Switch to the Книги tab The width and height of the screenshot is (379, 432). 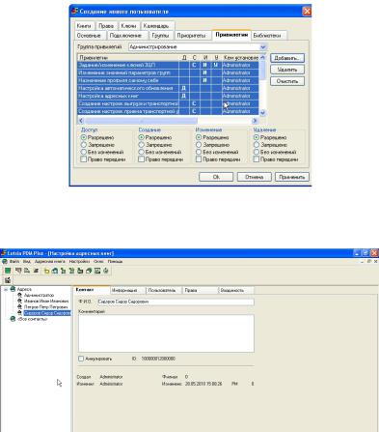pos(84,26)
